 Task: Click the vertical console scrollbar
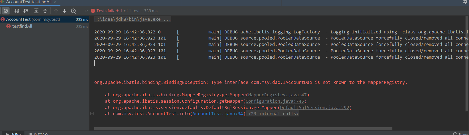pyautogui.click(x=467, y=64)
